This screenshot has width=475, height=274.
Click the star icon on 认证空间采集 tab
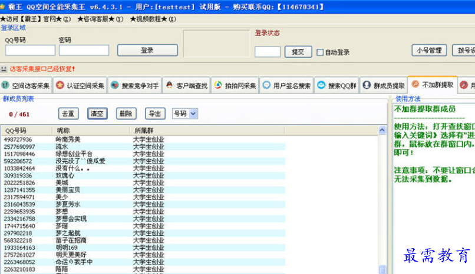pos(60,85)
